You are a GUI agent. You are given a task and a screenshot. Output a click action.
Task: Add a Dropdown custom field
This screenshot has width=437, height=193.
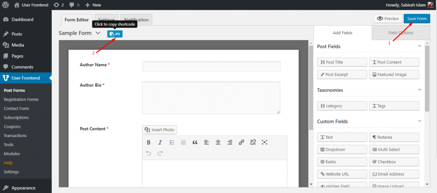coord(342,149)
